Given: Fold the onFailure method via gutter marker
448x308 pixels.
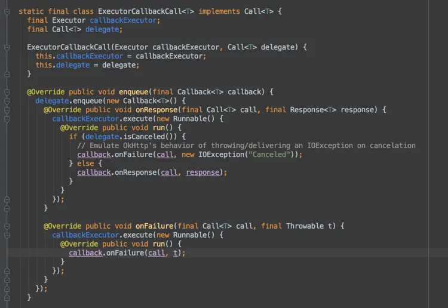Looking at the screenshot, I should tap(7, 226).
